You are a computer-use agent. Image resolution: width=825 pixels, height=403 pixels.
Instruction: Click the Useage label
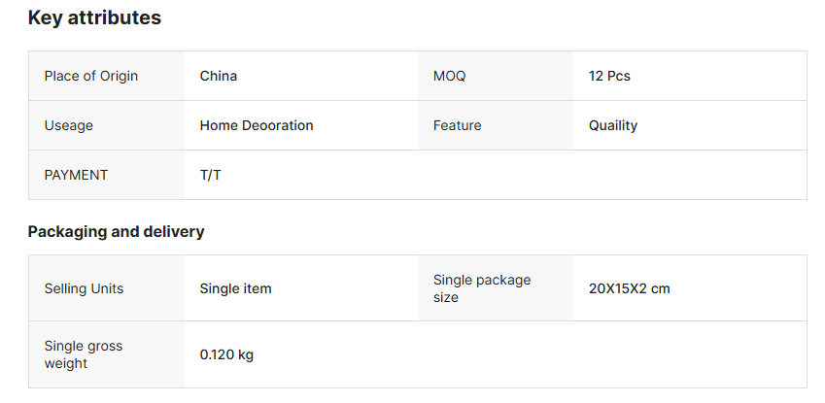69,125
